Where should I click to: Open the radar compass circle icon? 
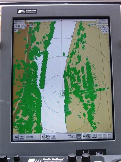88,136
